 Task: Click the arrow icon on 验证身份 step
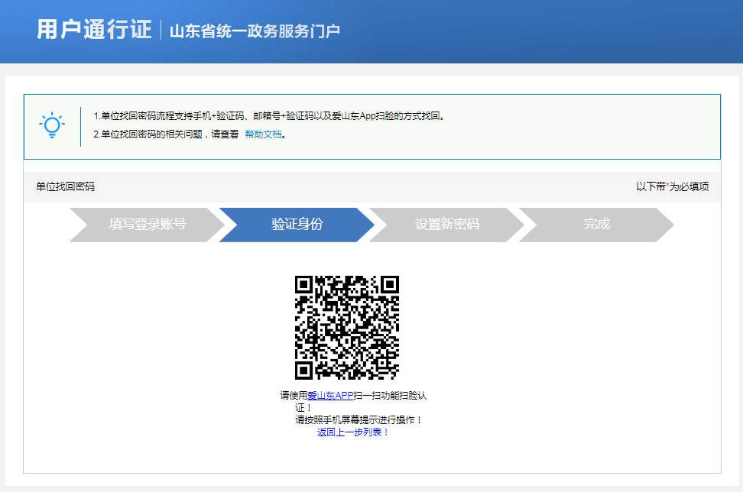click(365, 225)
